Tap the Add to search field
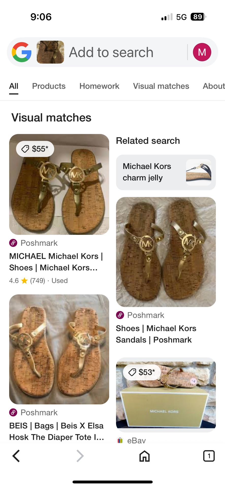 111,52
